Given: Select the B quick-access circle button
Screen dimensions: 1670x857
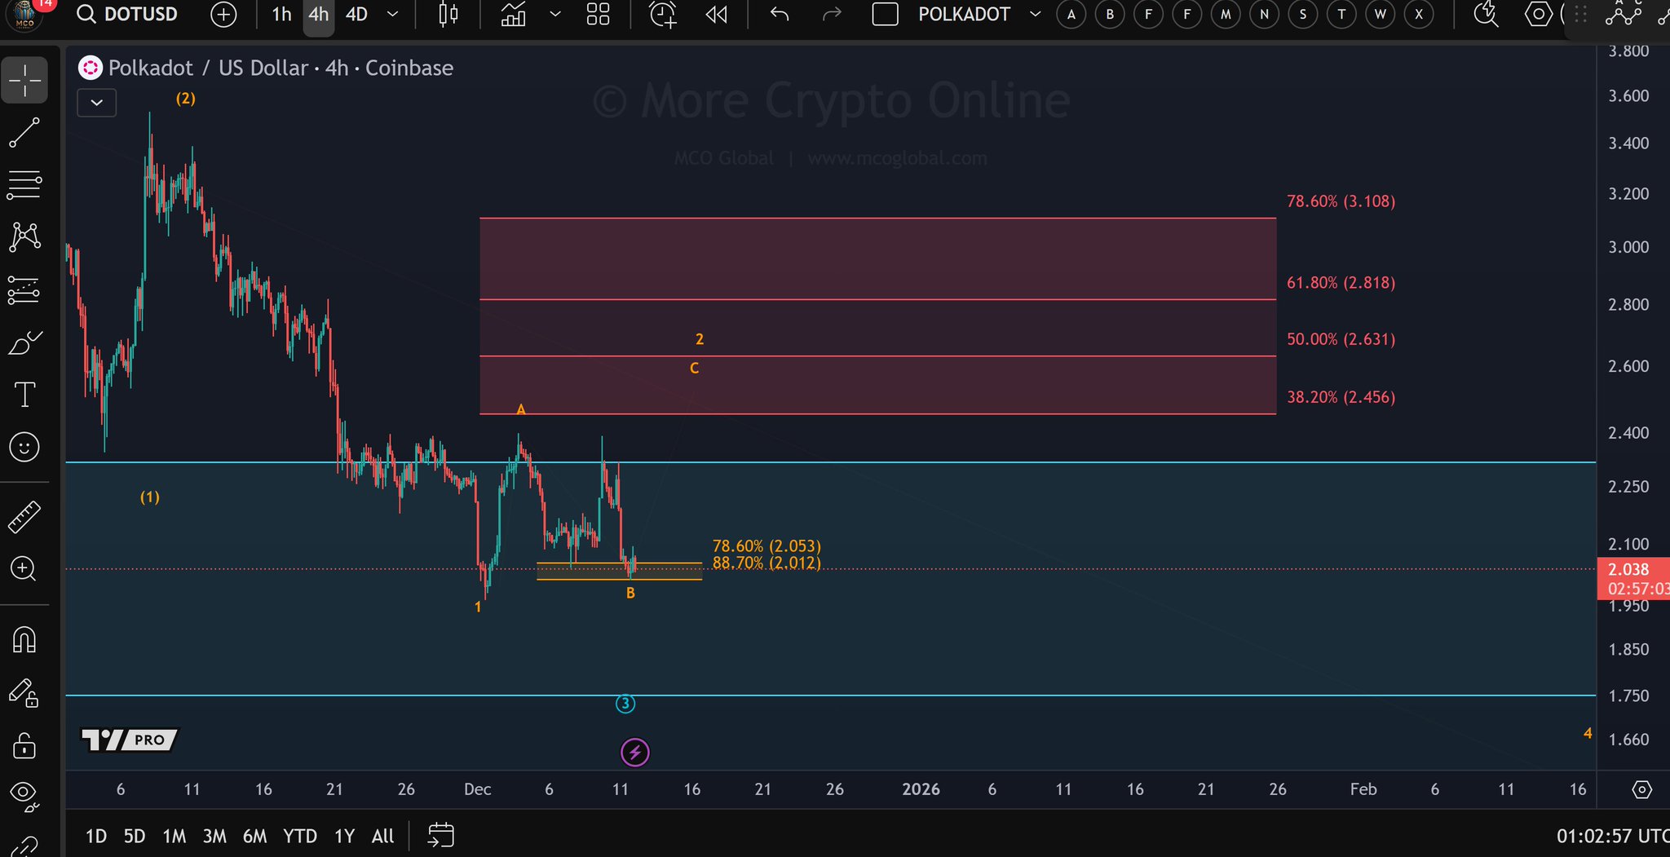Looking at the screenshot, I should (1110, 15).
